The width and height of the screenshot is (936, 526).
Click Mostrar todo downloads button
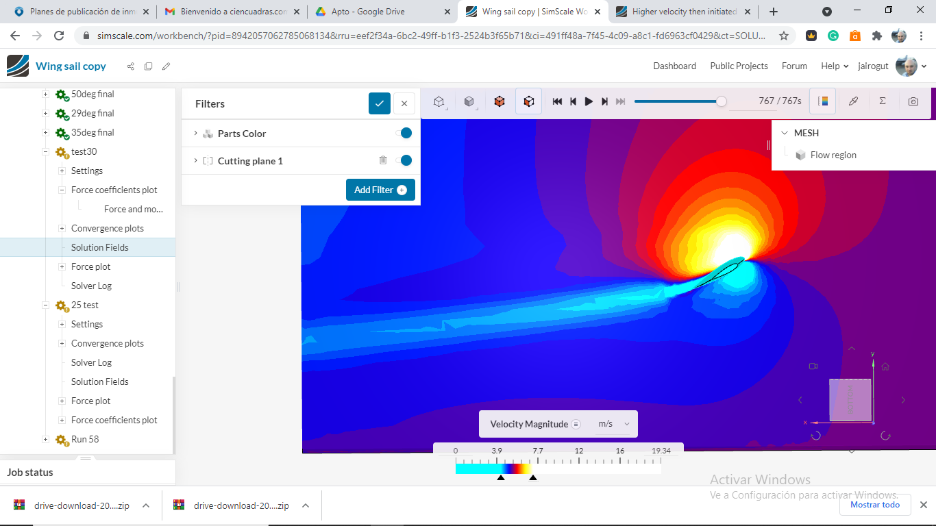pos(875,505)
